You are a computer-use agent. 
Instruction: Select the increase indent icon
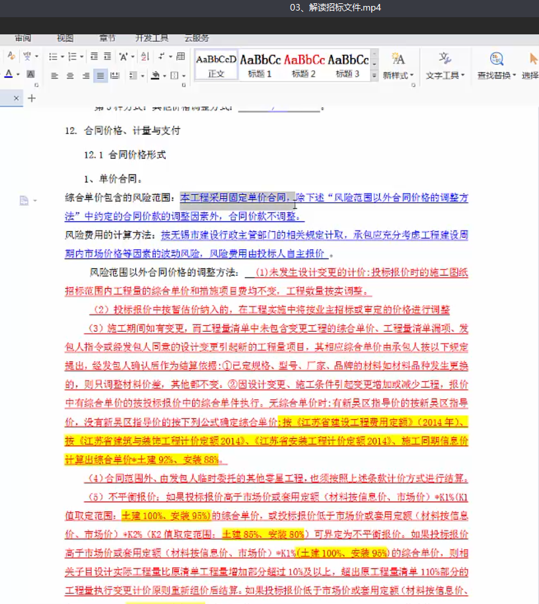pyautogui.click(x=107, y=56)
